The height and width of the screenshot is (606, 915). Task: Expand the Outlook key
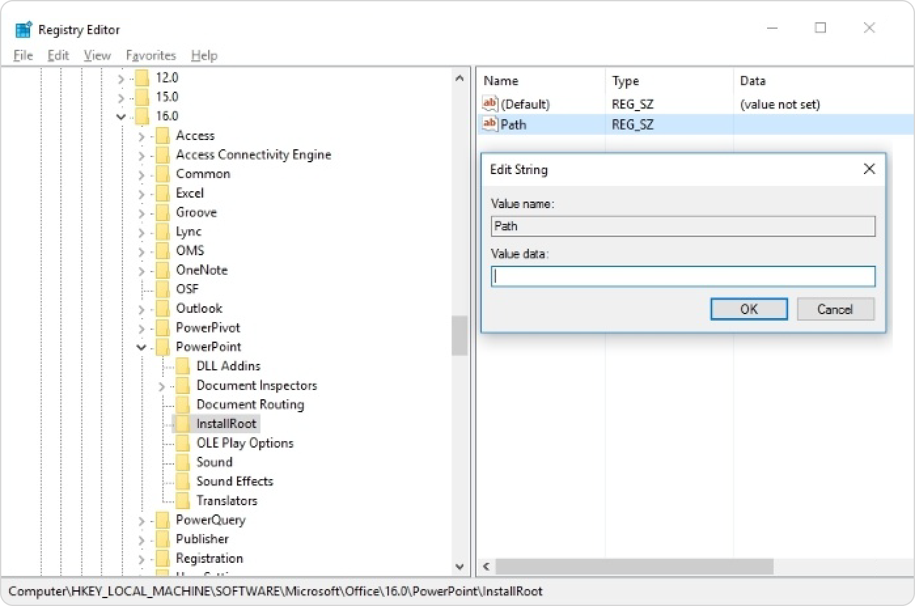141,310
